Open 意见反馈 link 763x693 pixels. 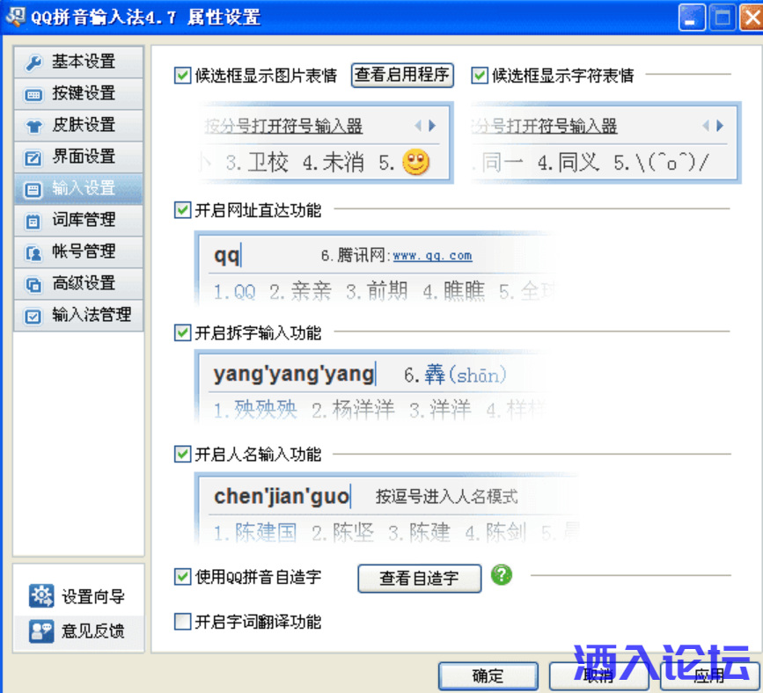pyautogui.click(x=77, y=631)
